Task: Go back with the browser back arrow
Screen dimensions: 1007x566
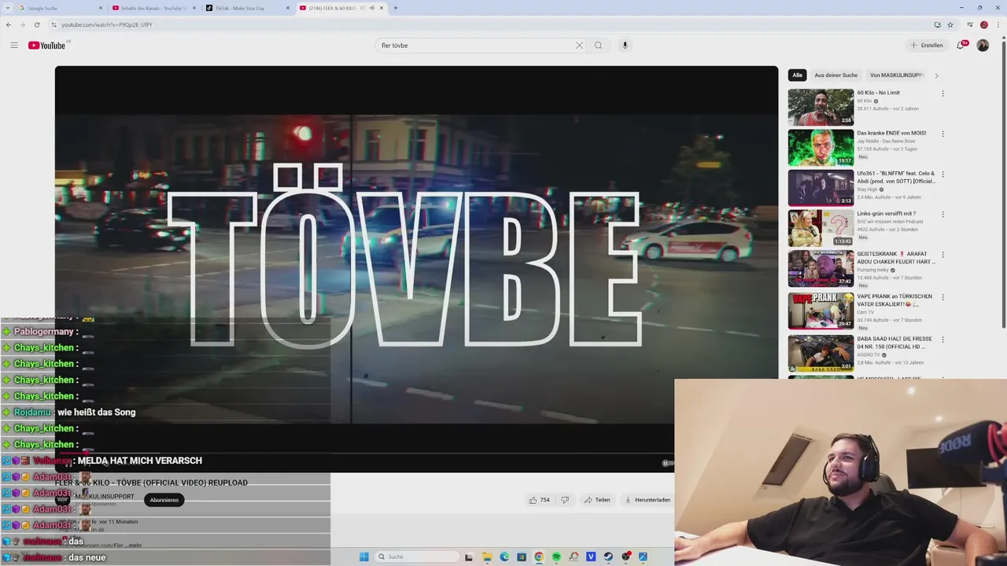Action: coord(9,24)
